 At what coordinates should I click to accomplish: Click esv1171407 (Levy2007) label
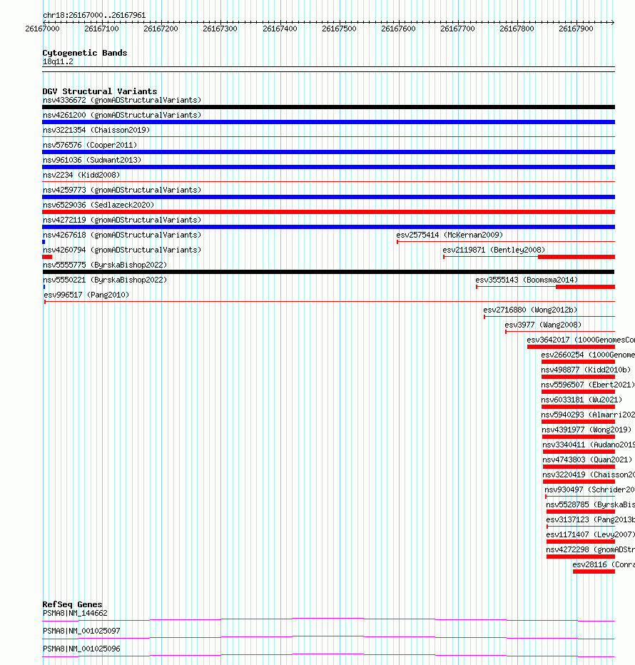tap(591, 535)
